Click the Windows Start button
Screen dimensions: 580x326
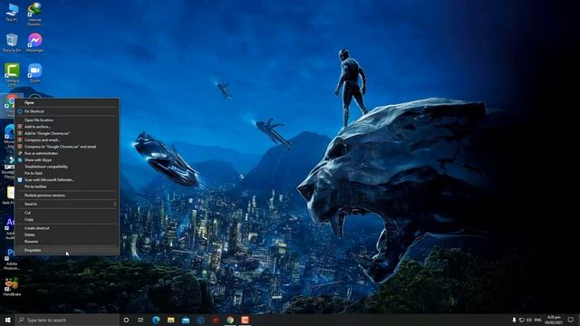(x=7, y=320)
